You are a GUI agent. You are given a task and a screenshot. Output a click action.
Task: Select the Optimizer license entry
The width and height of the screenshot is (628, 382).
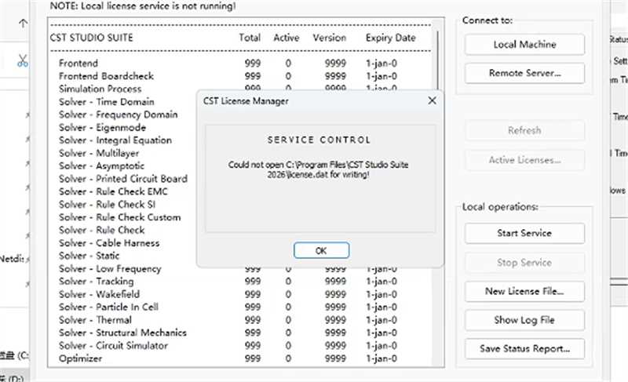pyautogui.click(x=81, y=358)
